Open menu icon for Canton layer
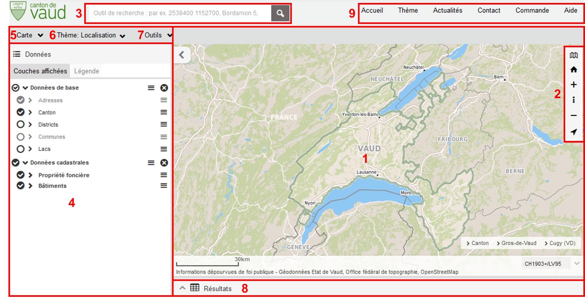The image size is (585, 303). pyautogui.click(x=164, y=112)
